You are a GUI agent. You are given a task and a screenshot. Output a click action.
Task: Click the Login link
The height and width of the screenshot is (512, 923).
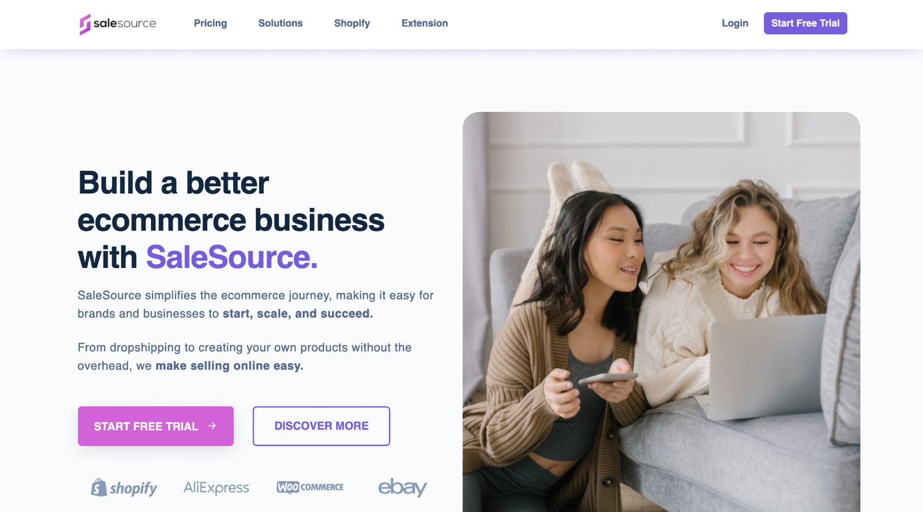tap(735, 23)
